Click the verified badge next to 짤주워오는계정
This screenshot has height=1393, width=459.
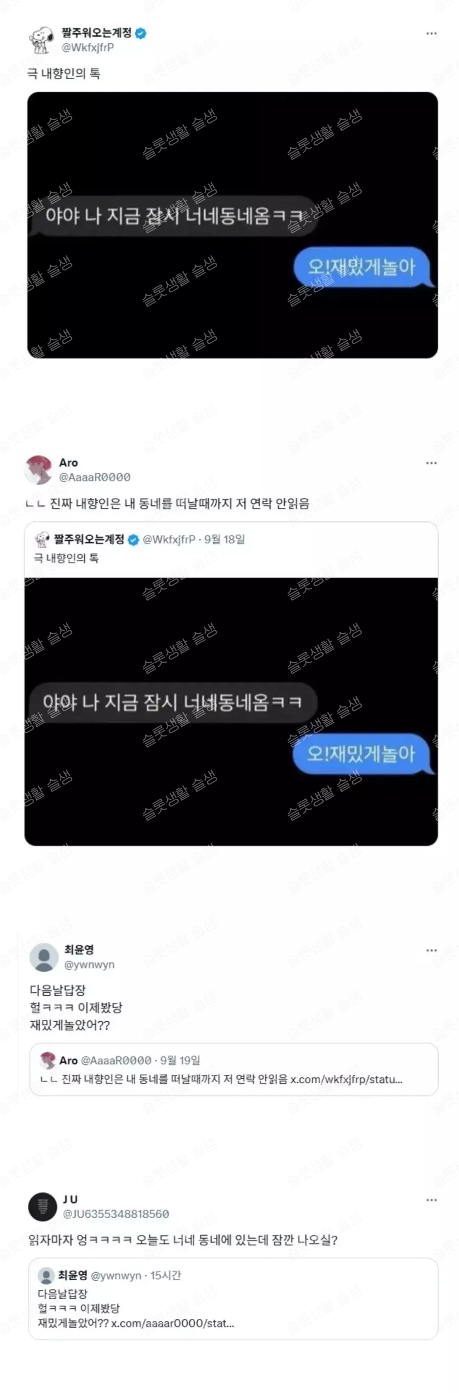(x=141, y=34)
